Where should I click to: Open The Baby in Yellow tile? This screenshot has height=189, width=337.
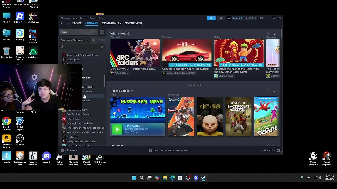tap(210, 117)
